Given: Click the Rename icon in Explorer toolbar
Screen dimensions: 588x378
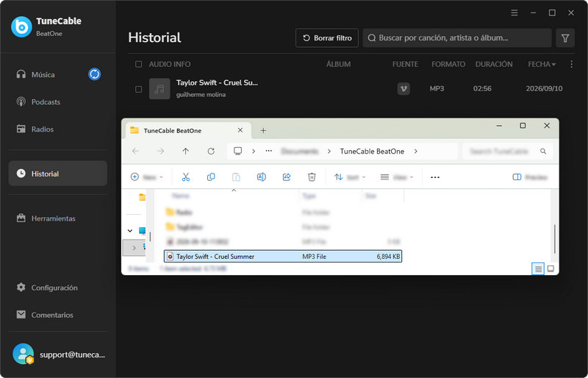Looking at the screenshot, I should tap(262, 177).
